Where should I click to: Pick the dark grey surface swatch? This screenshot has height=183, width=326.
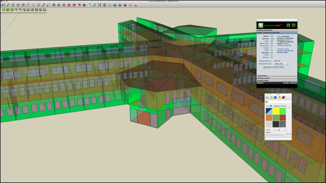[283, 124]
